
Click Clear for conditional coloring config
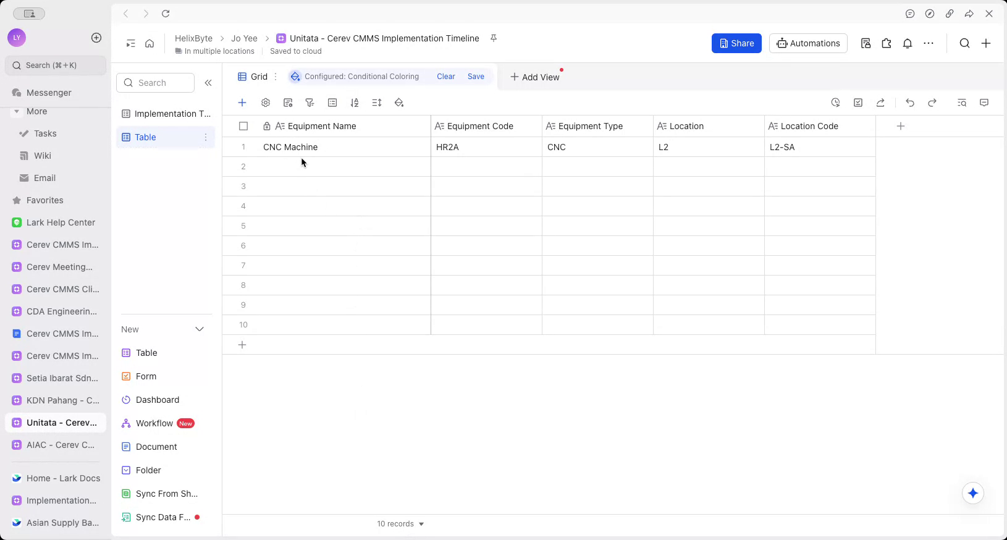[446, 77]
